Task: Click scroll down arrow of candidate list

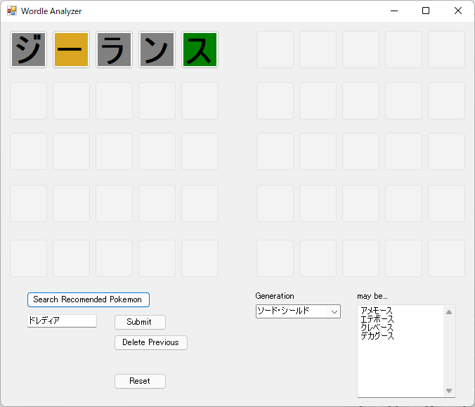Action: 449,391
